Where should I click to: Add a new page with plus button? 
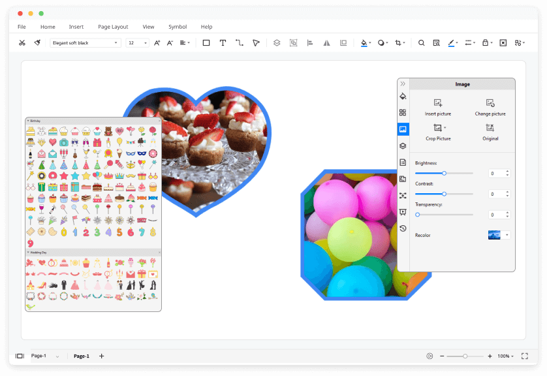click(102, 356)
